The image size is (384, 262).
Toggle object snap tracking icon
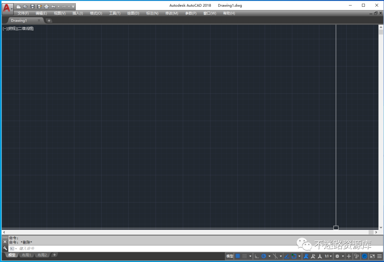click(x=287, y=256)
